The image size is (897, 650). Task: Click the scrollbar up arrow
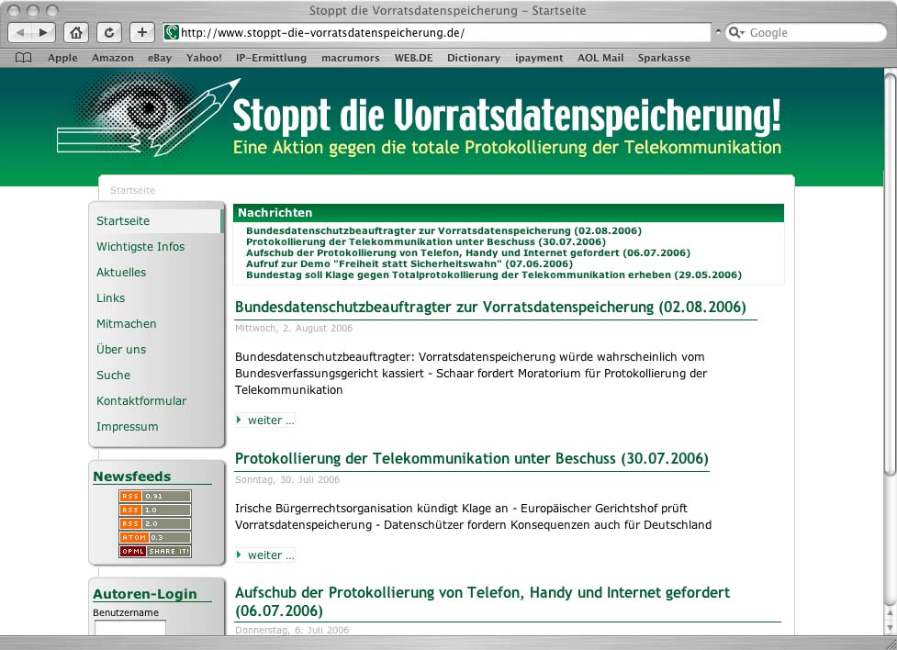(x=890, y=613)
